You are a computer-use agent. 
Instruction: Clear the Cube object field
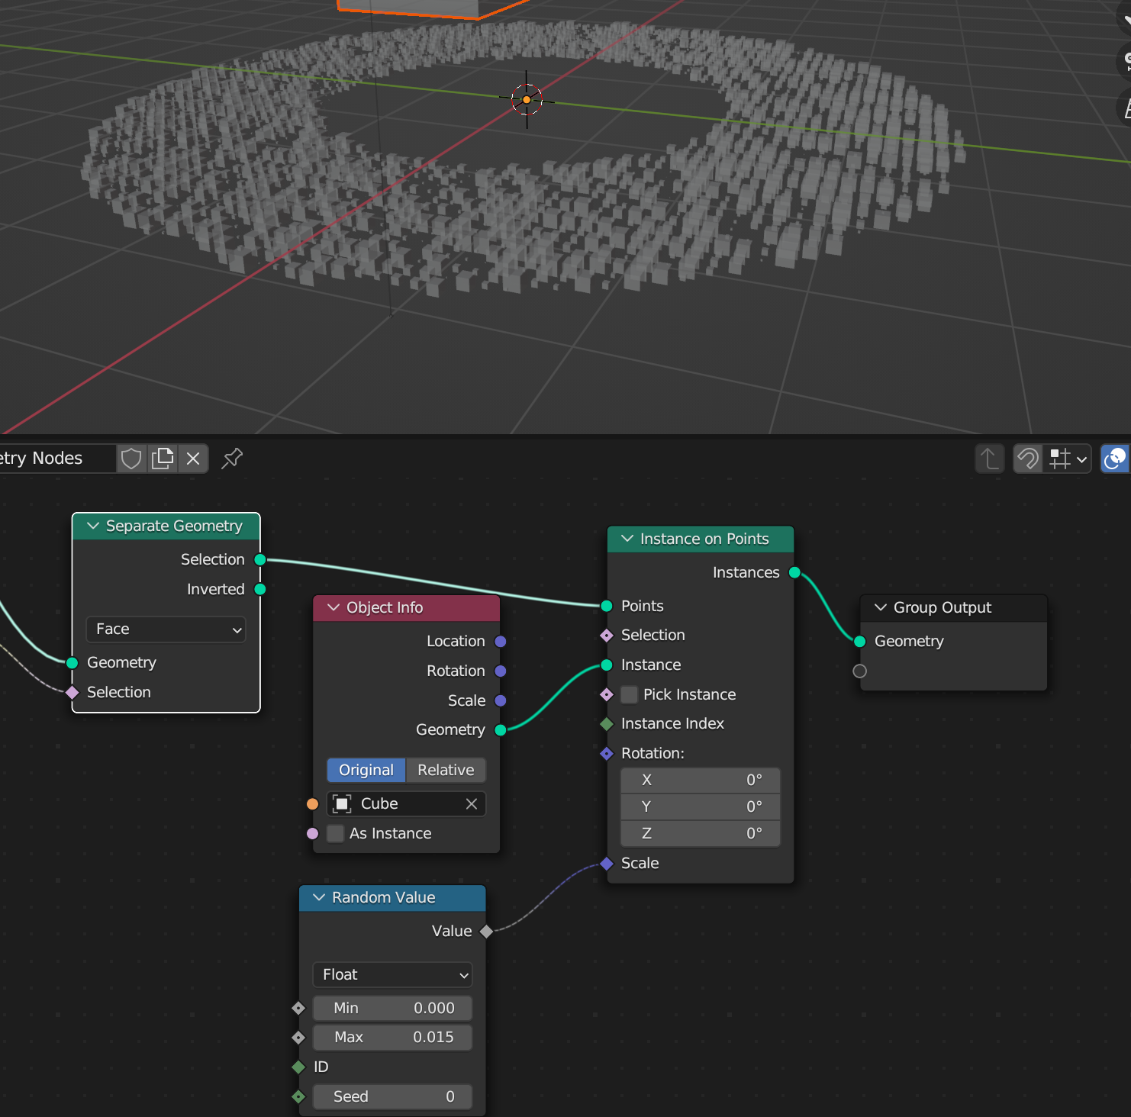472,804
